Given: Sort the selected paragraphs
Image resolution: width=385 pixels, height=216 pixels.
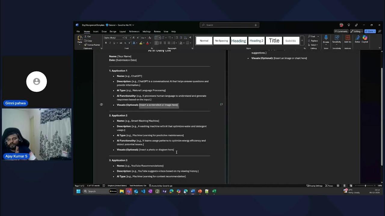Looking at the screenshot, I should 186,38.
